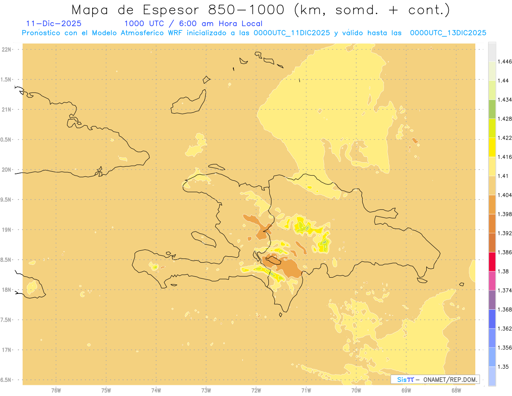Viewport: 512px width, 396px height.
Task: Click the '1.356' colorbar value
Action: pyautogui.click(x=505, y=347)
